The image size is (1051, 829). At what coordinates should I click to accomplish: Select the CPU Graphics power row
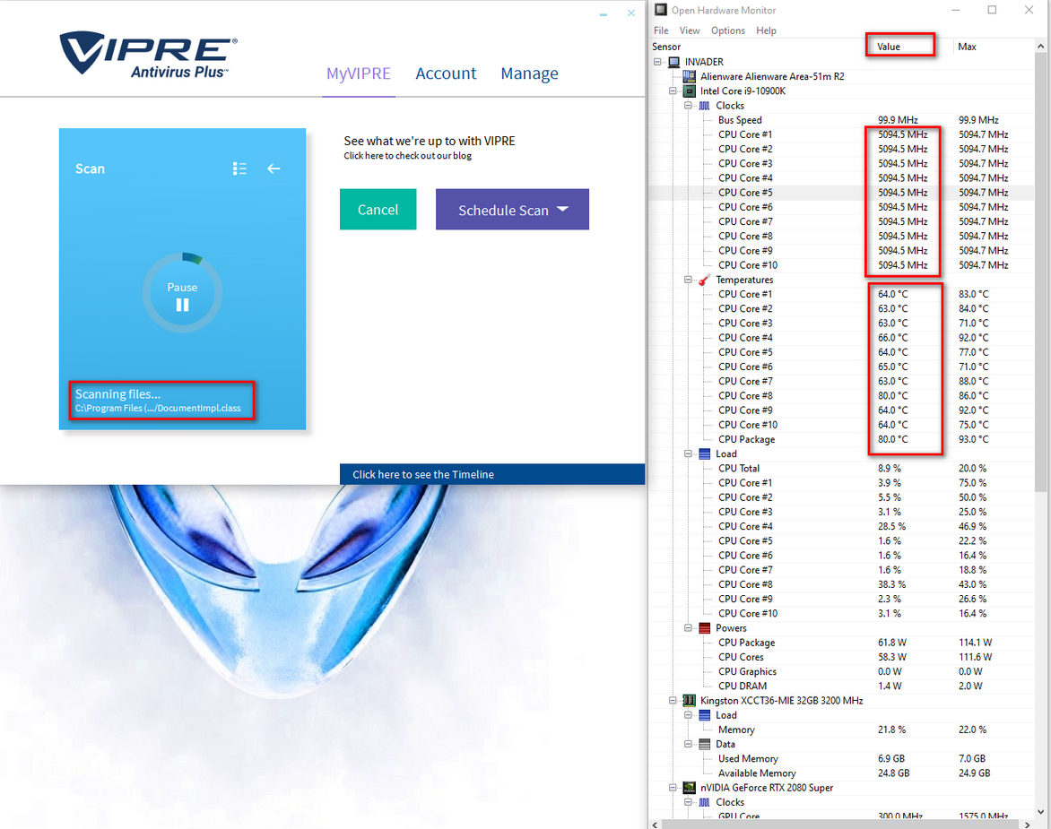click(x=841, y=671)
